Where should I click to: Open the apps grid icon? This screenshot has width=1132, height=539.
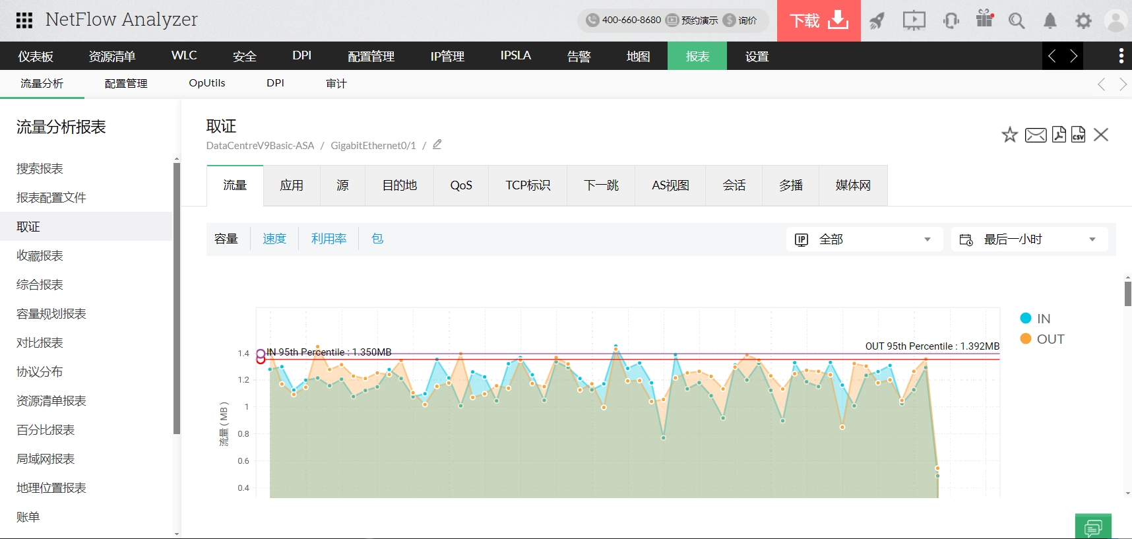click(x=24, y=20)
